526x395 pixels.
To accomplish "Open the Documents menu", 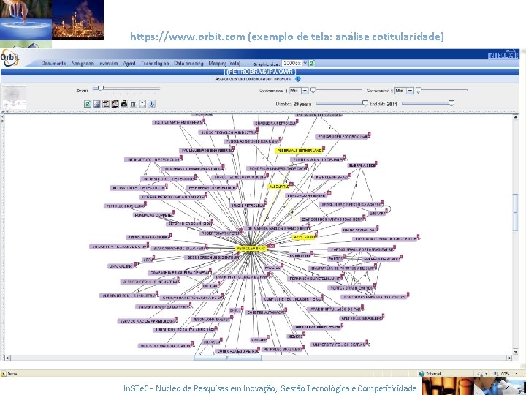I will click(53, 63).
